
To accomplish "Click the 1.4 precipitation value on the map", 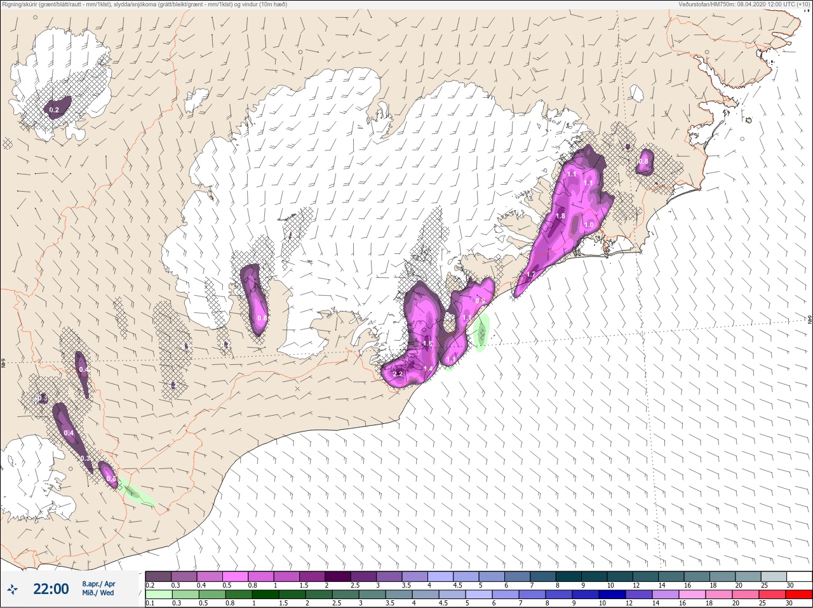I will 428,369.
